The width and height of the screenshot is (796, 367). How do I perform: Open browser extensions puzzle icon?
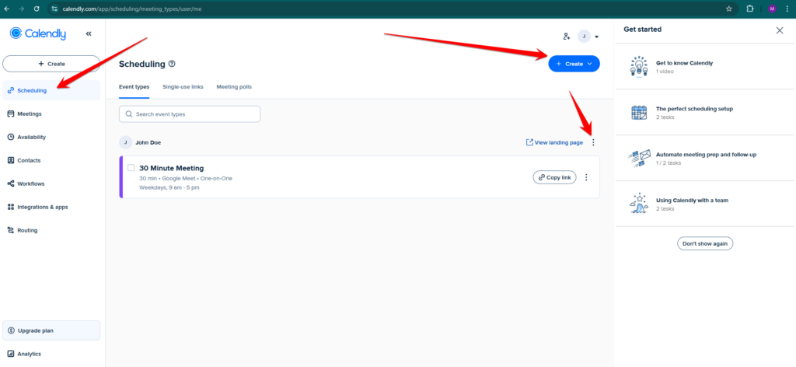coord(749,8)
